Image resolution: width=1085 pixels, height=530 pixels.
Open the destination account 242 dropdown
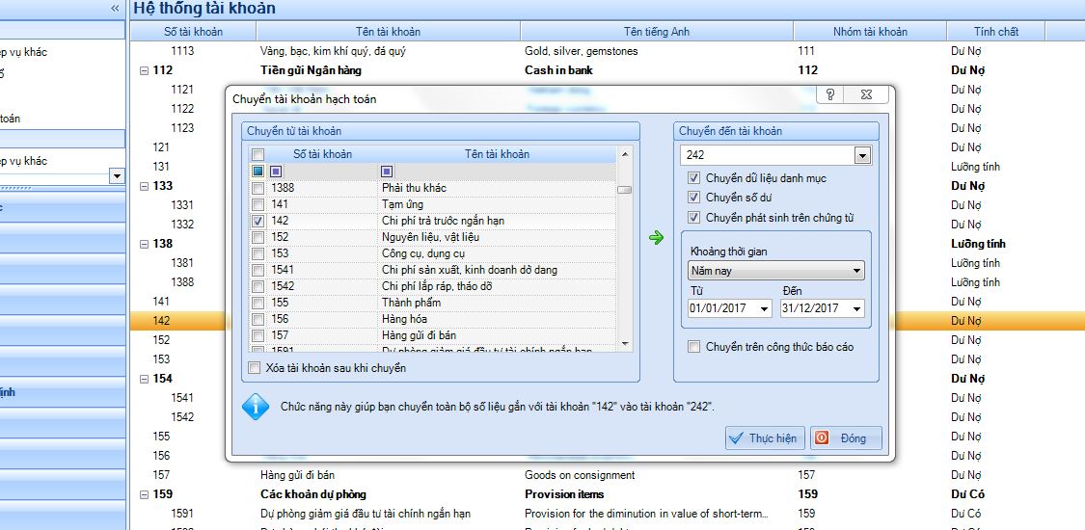pos(862,156)
